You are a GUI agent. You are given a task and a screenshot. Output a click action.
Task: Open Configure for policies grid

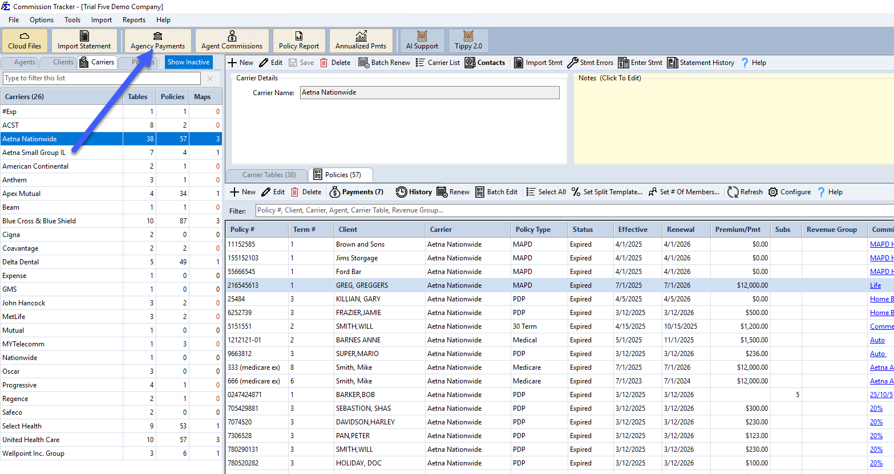click(790, 192)
